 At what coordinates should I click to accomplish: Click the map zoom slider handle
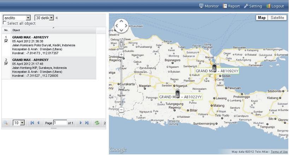(121, 88)
